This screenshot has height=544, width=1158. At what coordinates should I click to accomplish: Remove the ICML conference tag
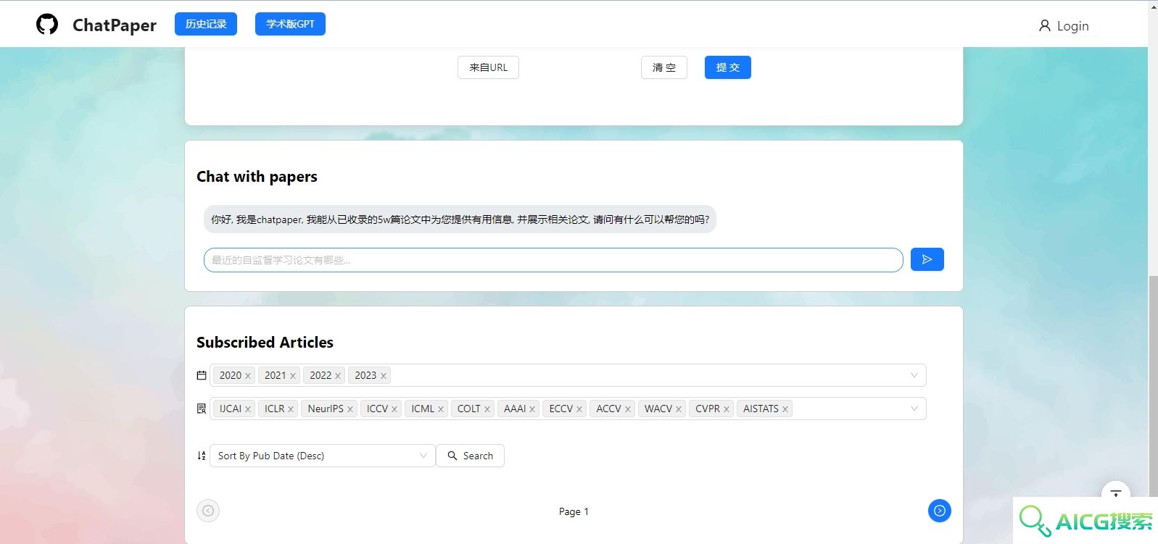point(441,409)
